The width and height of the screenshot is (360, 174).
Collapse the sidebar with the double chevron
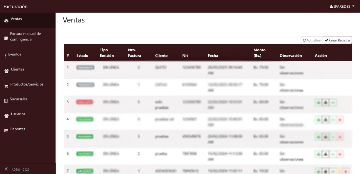(x=6, y=169)
